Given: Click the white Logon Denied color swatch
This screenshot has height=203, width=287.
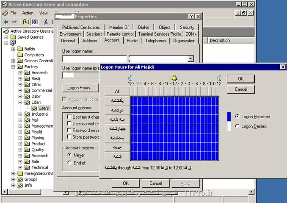Looking at the screenshot, I should (229, 126).
